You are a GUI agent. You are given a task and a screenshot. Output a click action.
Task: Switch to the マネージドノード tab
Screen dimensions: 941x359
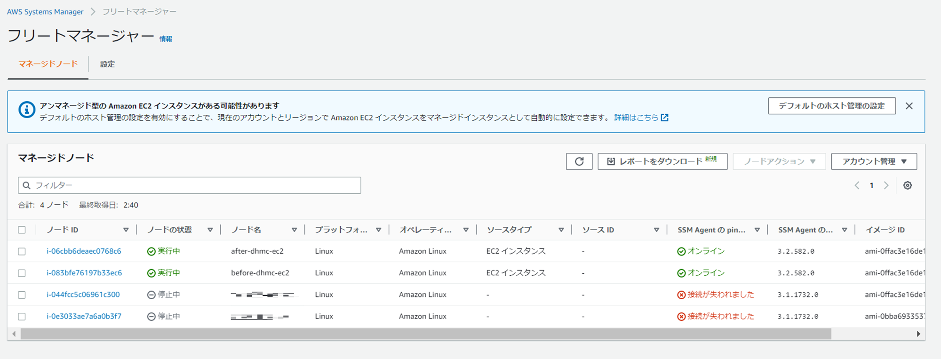[48, 64]
